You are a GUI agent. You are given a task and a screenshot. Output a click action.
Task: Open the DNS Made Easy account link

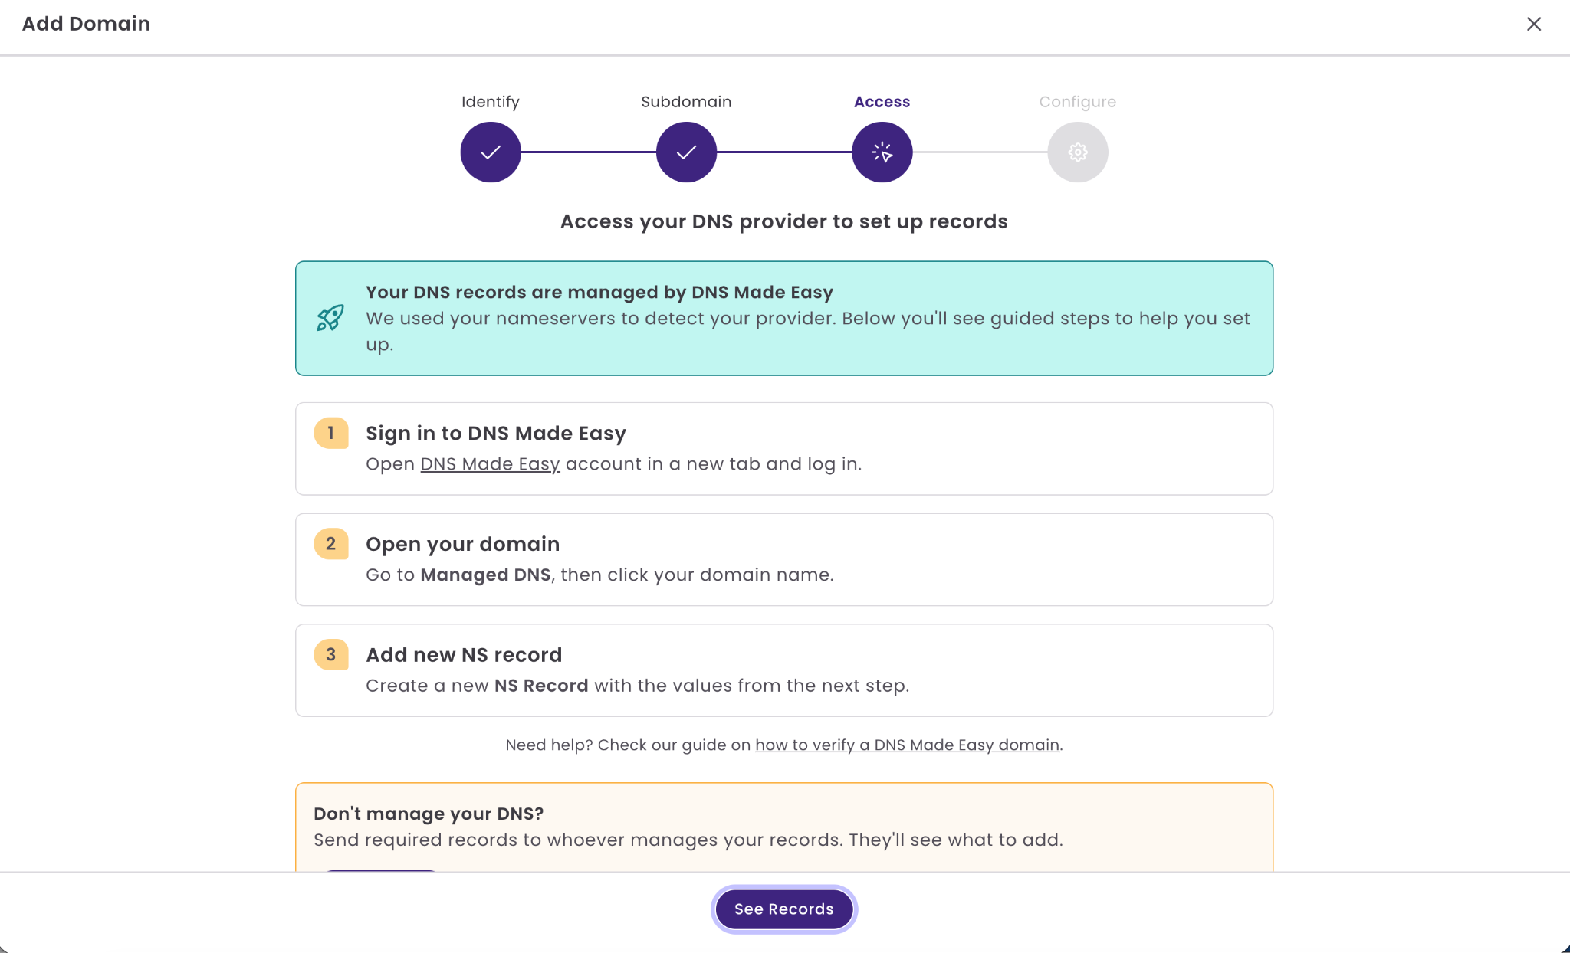[490, 464]
